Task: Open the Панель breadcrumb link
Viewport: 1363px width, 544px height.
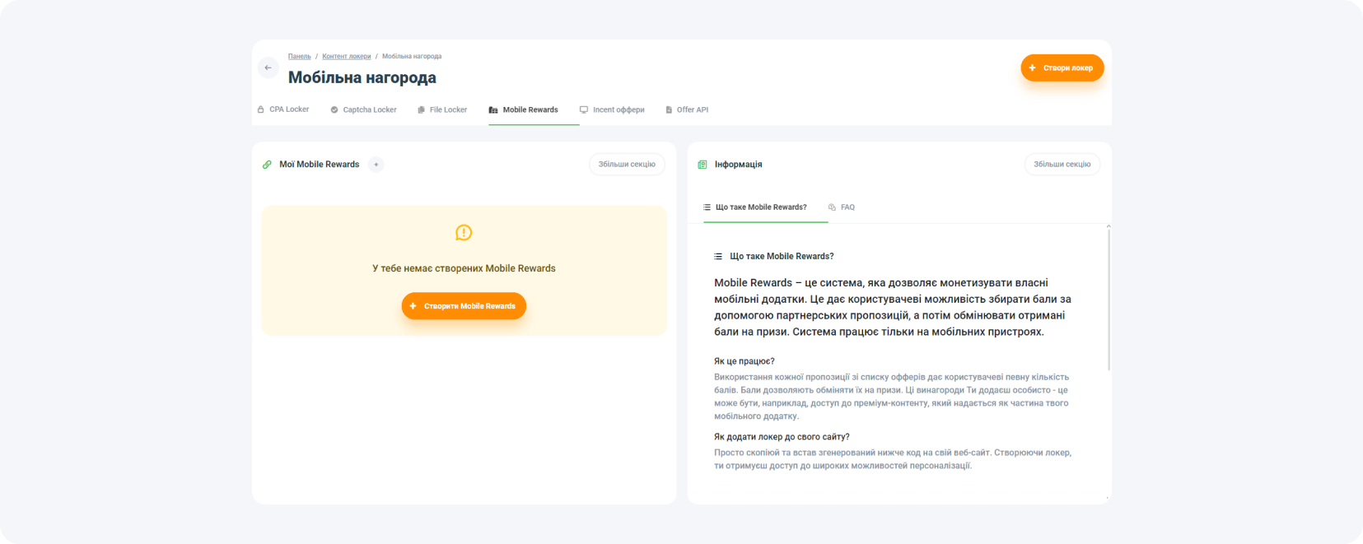Action: click(299, 56)
